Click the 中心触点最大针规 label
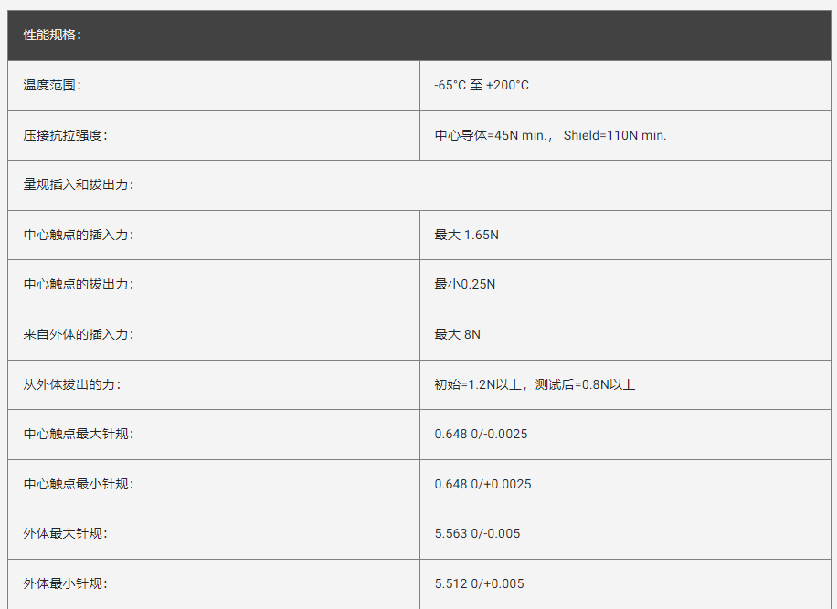The width and height of the screenshot is (837, 609). [79, 434]
